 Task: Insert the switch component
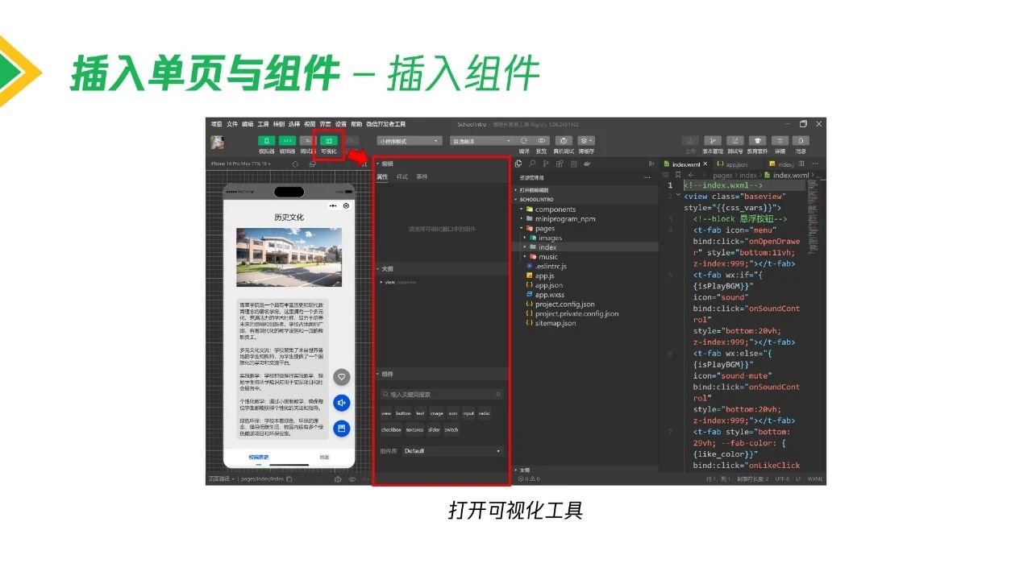pyautogui.click(x=451, y=429)
